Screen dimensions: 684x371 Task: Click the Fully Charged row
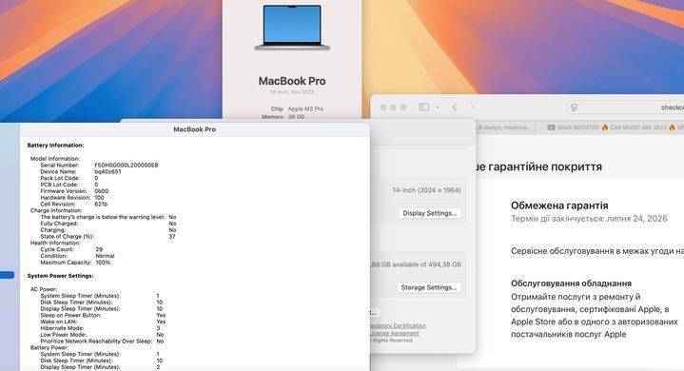coord(108,224)
